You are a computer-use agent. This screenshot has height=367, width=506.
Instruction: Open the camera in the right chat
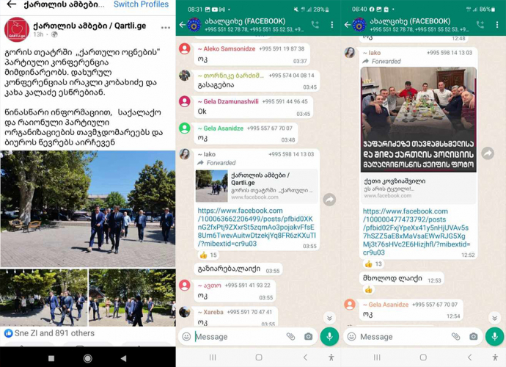(474, 337)
